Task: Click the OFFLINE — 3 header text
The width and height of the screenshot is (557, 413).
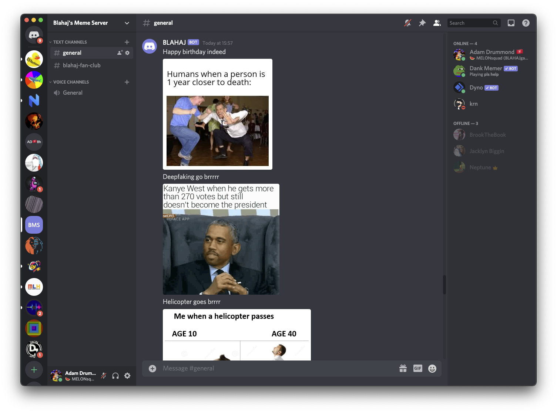Action: [466, 123]
